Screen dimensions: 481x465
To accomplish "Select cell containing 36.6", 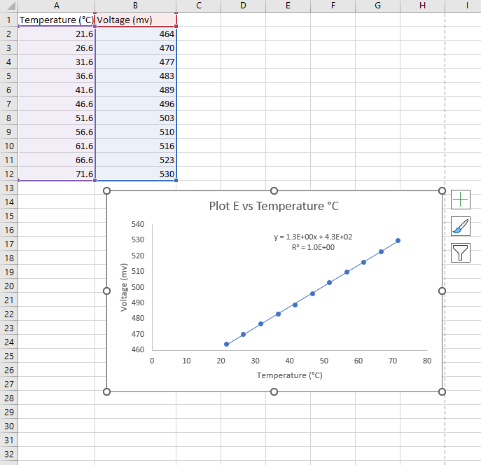I will point(57,76).
